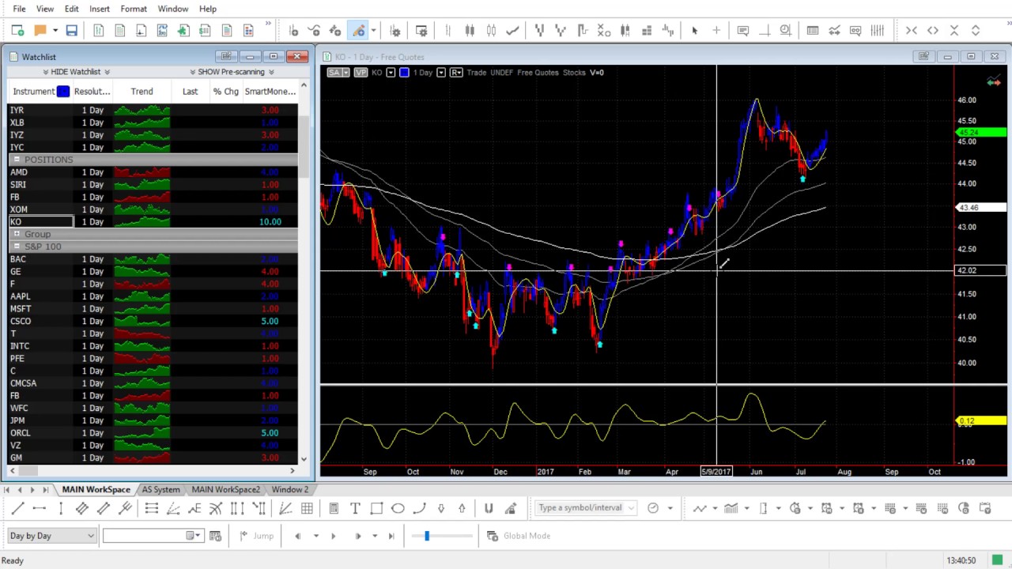Select the crosshair cursor tool
Image resolution: width=1012 pixels, height=569 pixels.
pos(716,30)
